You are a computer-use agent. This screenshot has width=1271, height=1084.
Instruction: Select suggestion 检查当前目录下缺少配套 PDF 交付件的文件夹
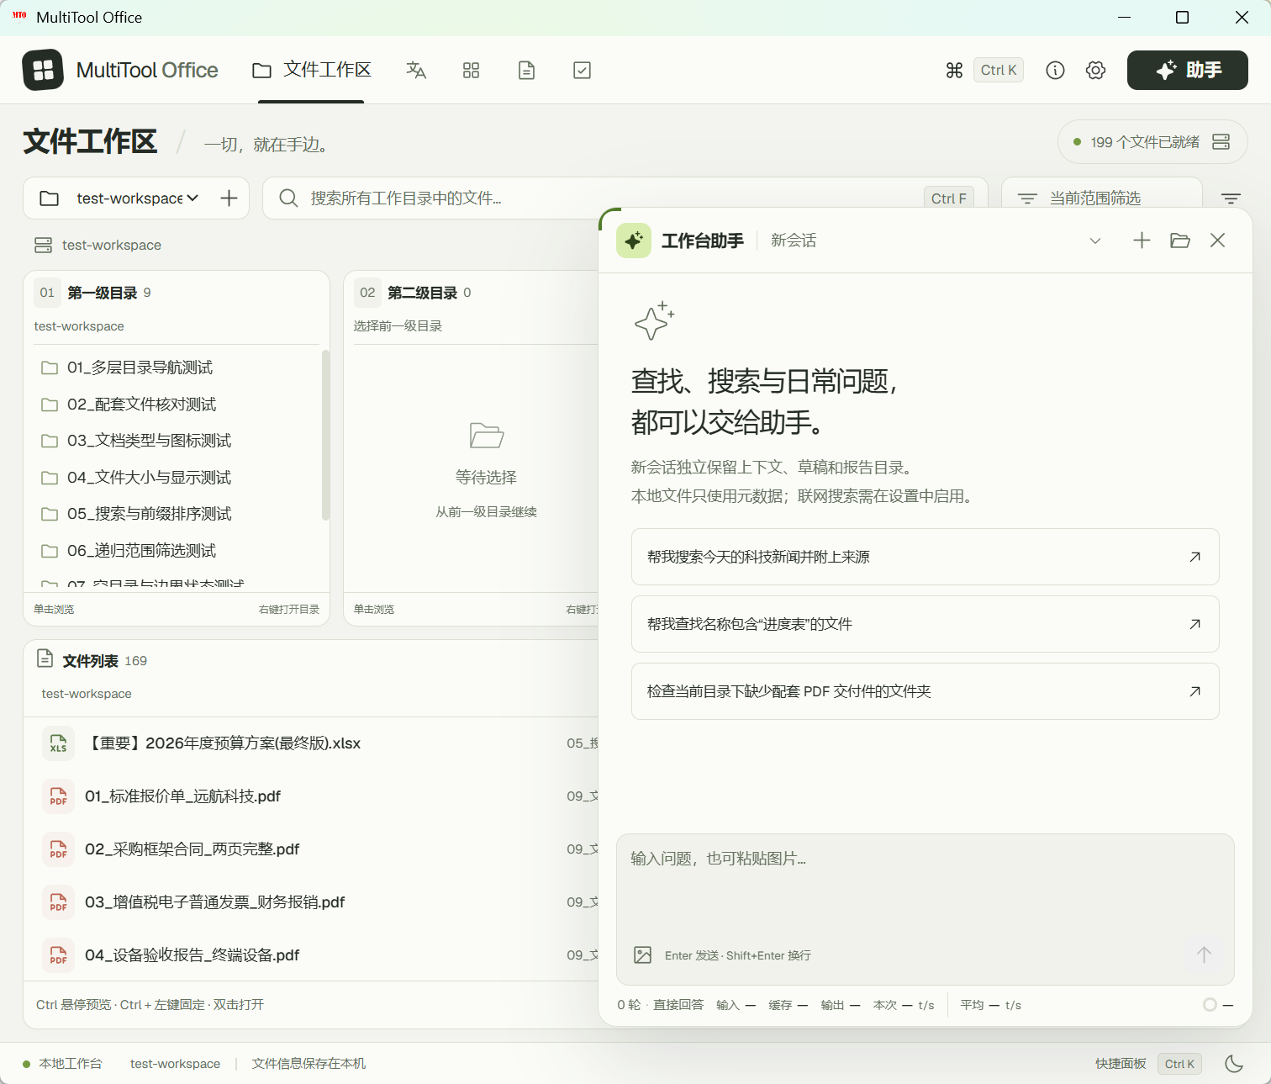pyautogui.click(x=925, y=691)
